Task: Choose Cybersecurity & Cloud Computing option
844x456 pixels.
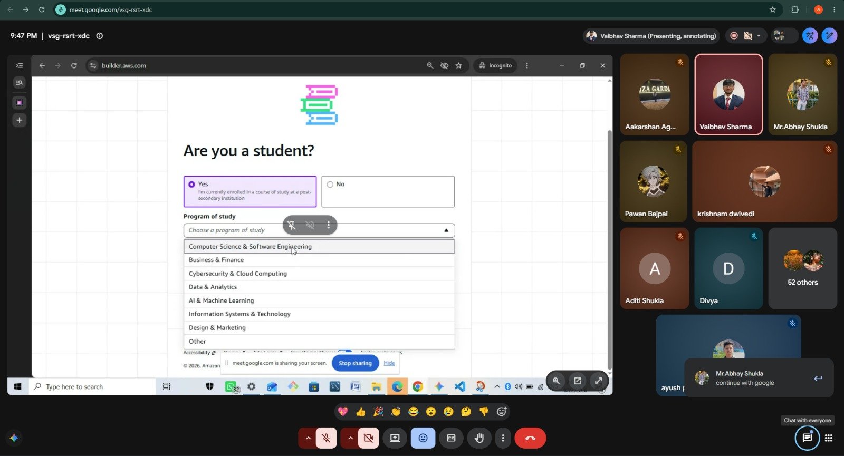Action: 319,274
